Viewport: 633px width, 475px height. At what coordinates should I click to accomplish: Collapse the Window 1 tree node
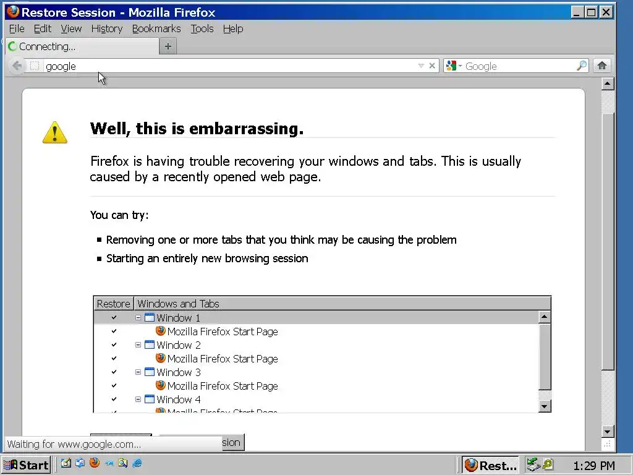(x=138, y=317)
